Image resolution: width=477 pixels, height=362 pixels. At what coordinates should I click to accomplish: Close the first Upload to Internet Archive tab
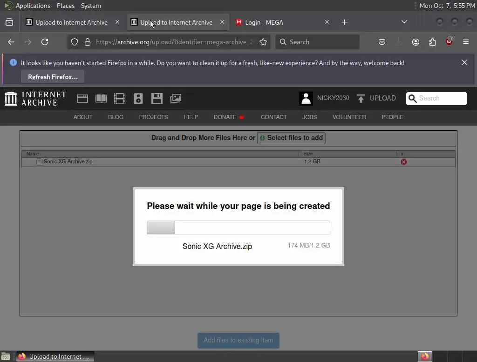(117, 22)
